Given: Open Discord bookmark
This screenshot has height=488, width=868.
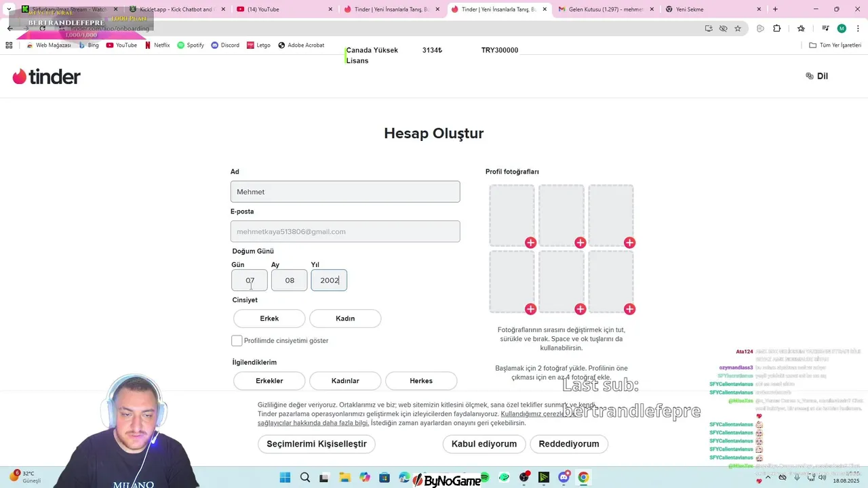Looking at the screenshot, I should (x=225, y=45).
